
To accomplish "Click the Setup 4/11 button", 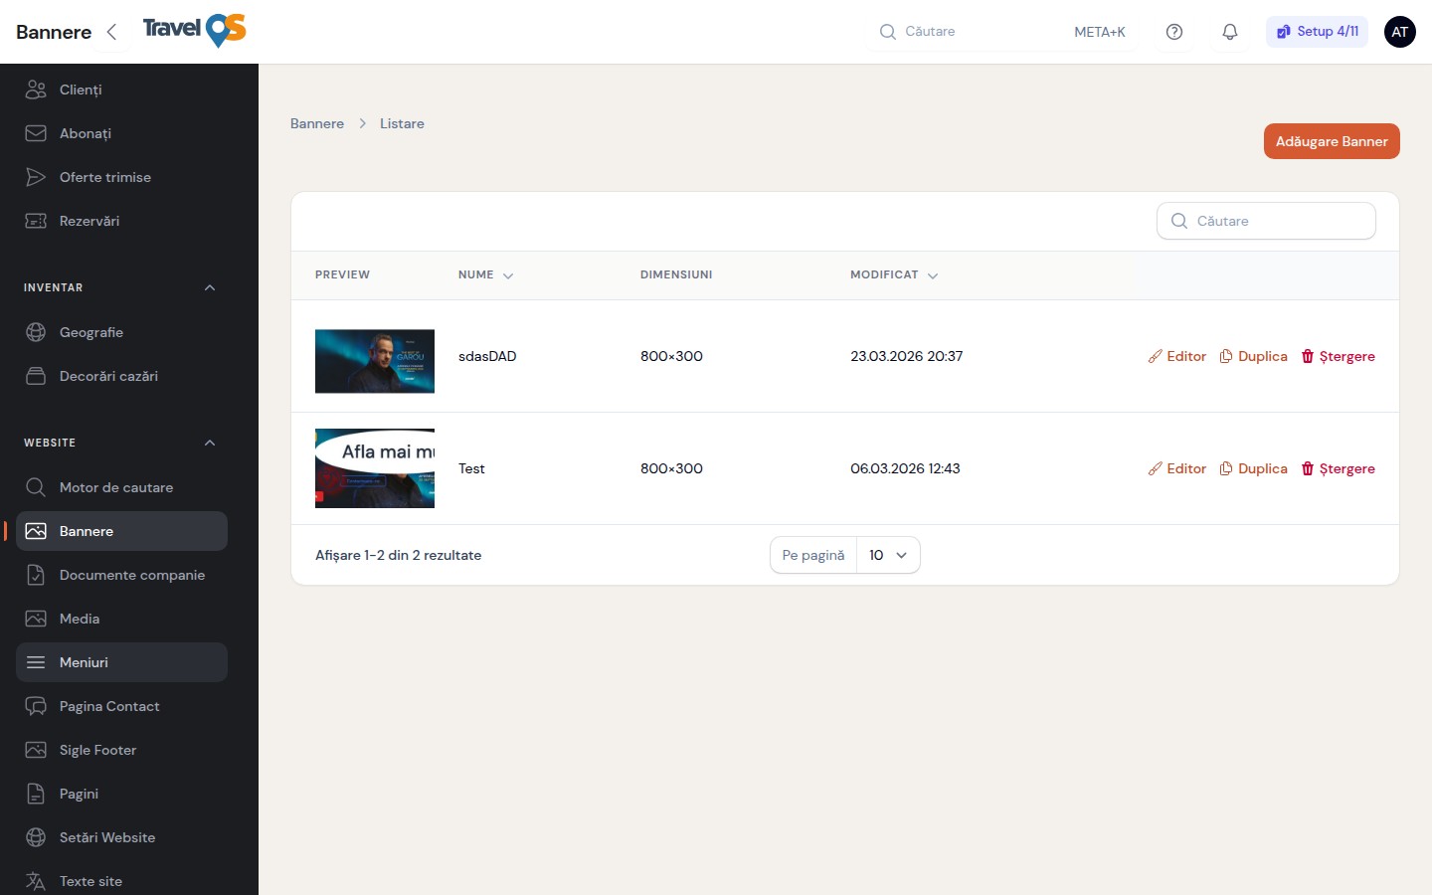I will point(1317,32).
